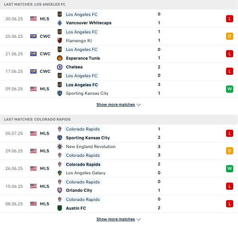This screenshot has height=226, width=238.
Task: Click the Vancouver Whitecaps team crest
Action: (60, 23)
